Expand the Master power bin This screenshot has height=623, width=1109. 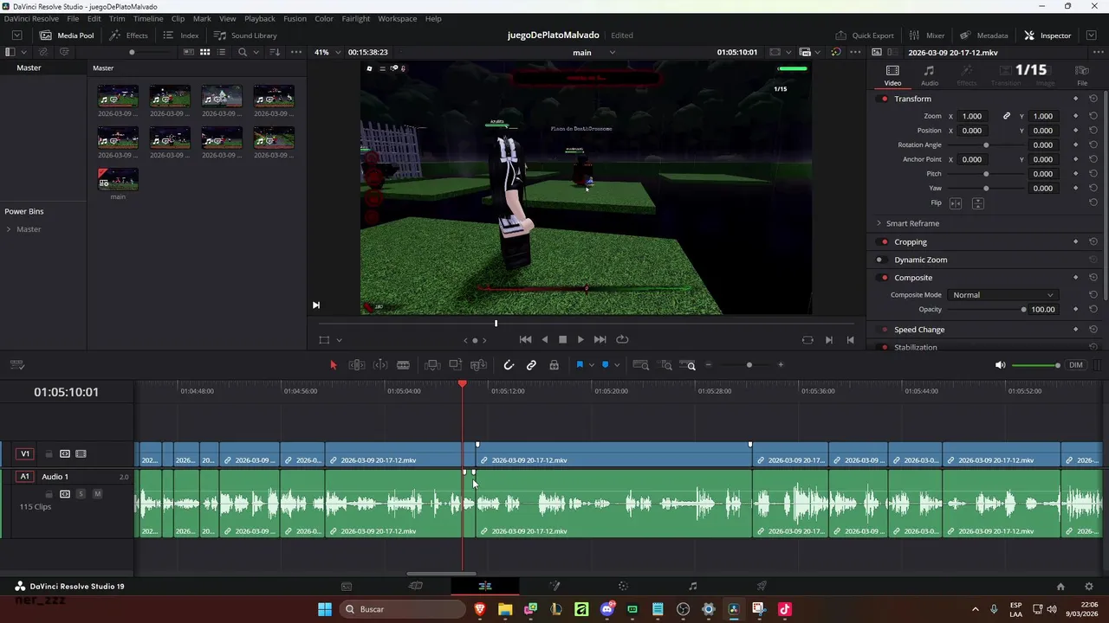pos(9,229)
